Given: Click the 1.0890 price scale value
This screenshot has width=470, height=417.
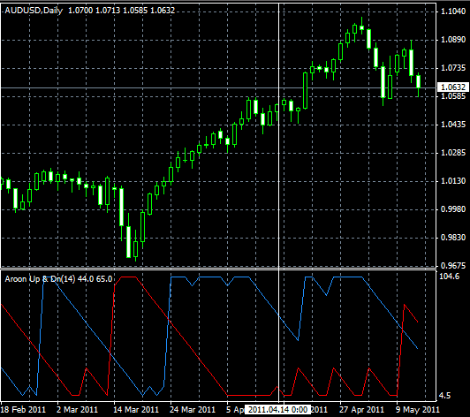Looking at the screenshot, I should tap(453, 40).
